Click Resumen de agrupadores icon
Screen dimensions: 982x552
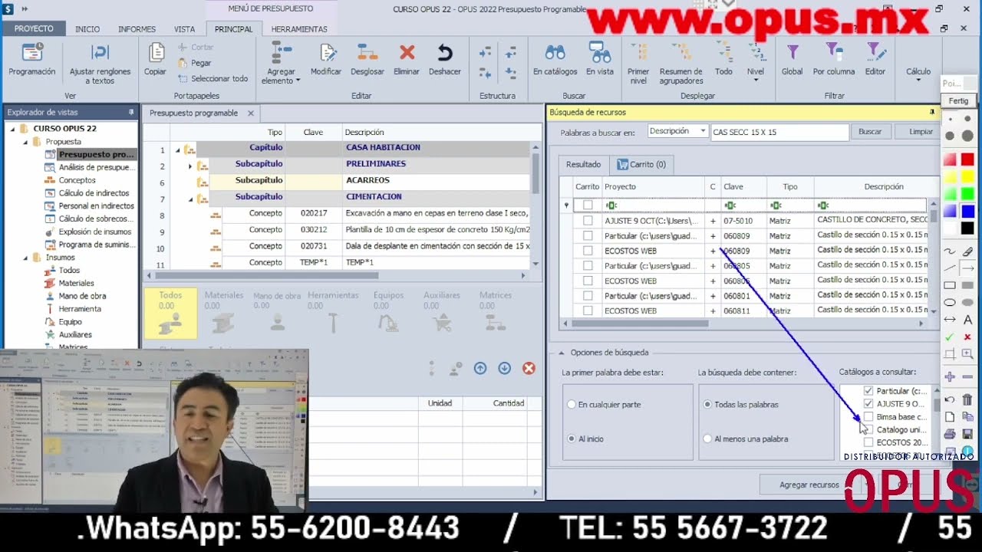pos(681,53)
